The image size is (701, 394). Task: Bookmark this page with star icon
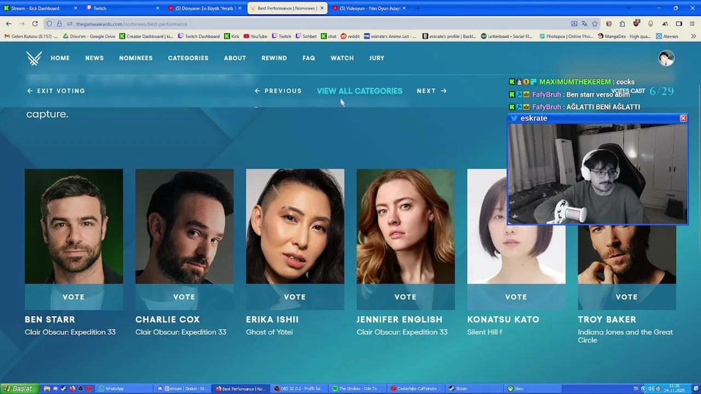595,24
